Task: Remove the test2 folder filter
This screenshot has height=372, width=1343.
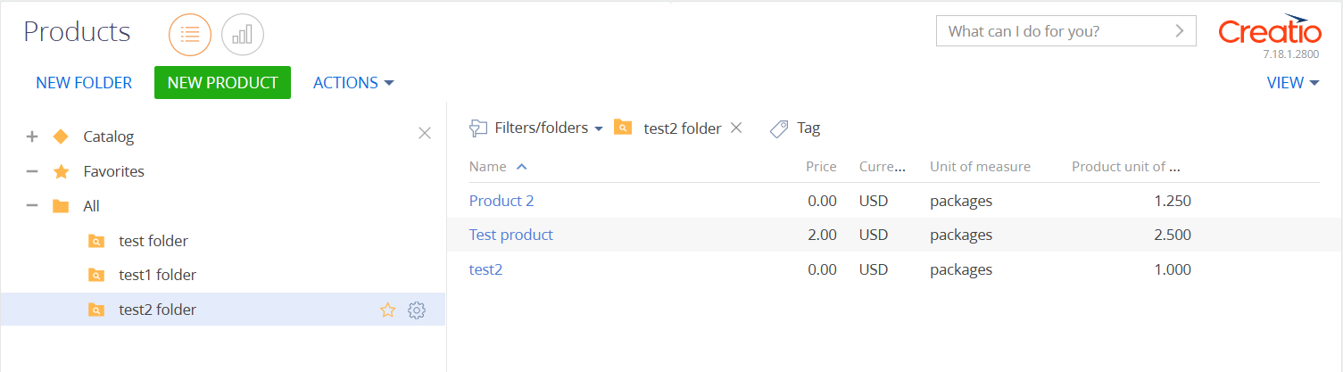Action: [736, 128]
